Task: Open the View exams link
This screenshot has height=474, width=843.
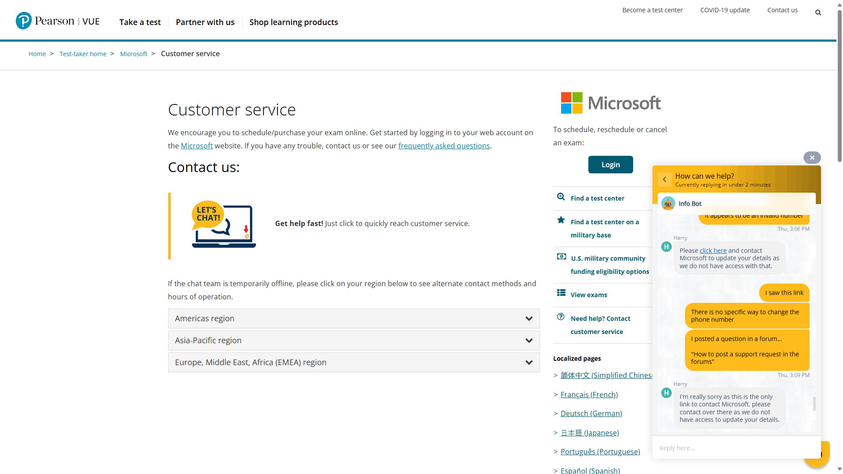Action: pos(589,295)
